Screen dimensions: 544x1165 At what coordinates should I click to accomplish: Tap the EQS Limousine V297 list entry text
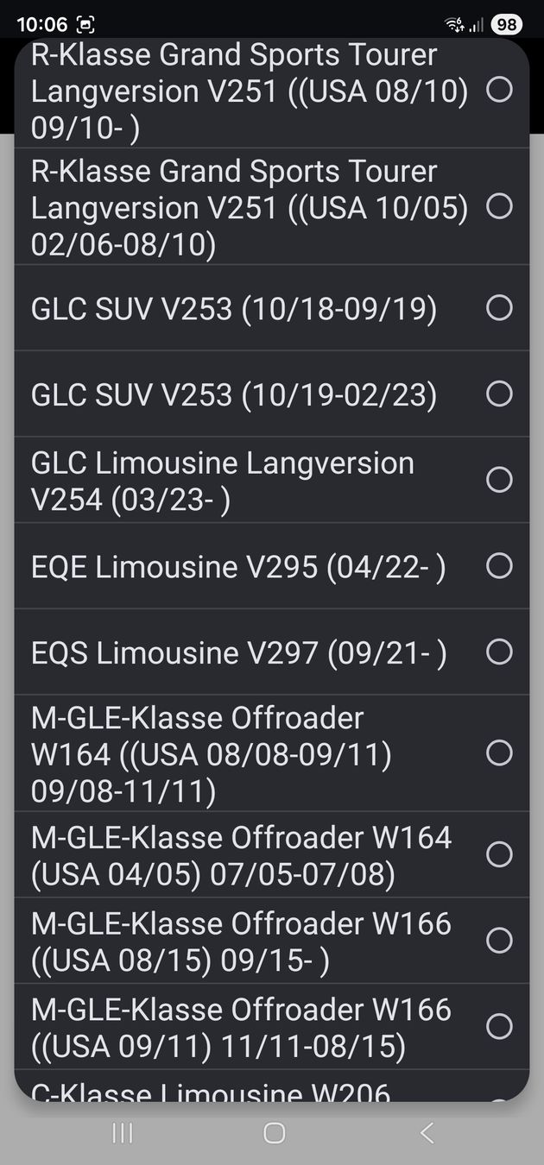(x=238, y=653)
